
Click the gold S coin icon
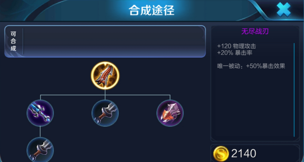(x=221, y=153)
